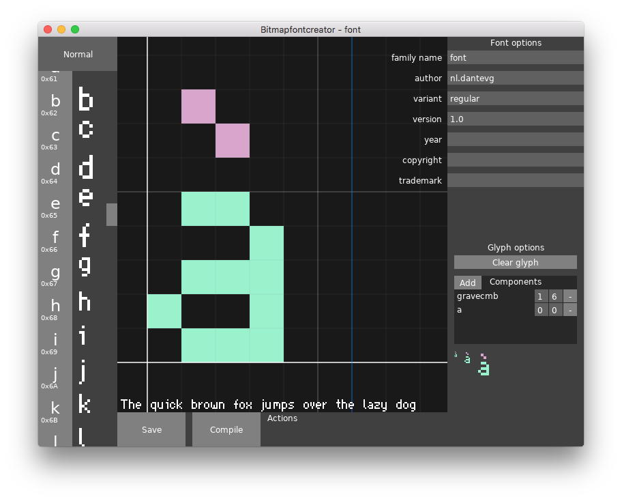Viewport: 622px width, 501px height.
Task: Remove the gravecmb component with its minus button
Action: (570, 296)
